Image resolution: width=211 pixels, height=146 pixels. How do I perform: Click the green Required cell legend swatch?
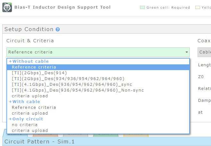[x=142, y=7]
